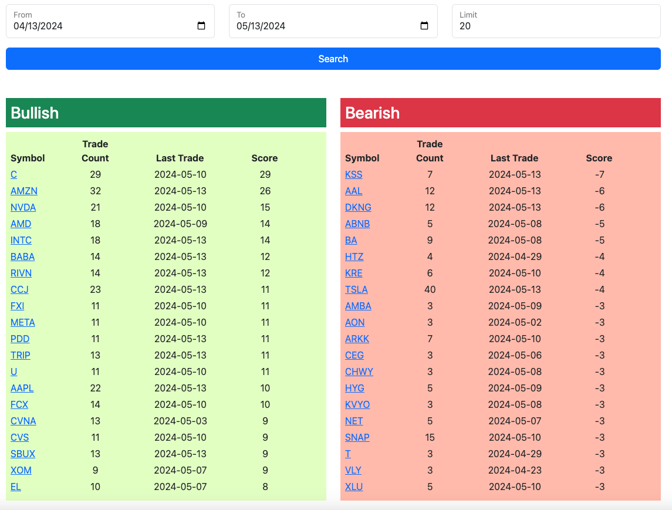The width and height of the screenshot is (672, 510).
Task: Open the AAL bearish symbol link
Action: (x=353, y=191)
